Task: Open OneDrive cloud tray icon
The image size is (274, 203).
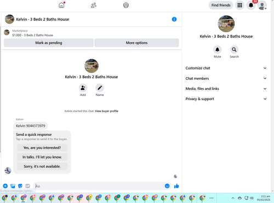Action: [x=240, y=198]
